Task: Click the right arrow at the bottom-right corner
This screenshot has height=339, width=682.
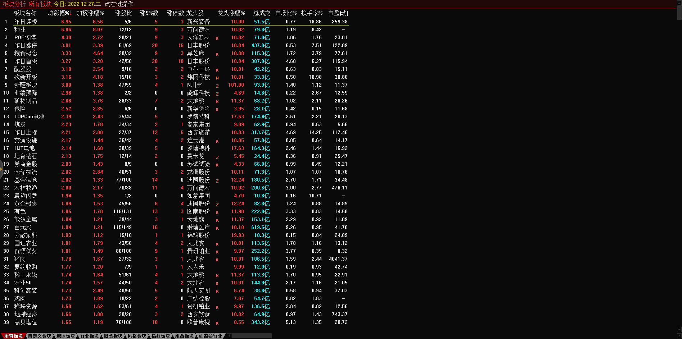Action: pyautogui.click(x=679, y=336)
